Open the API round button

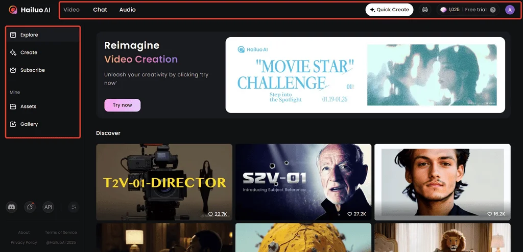tap(48, 207)
